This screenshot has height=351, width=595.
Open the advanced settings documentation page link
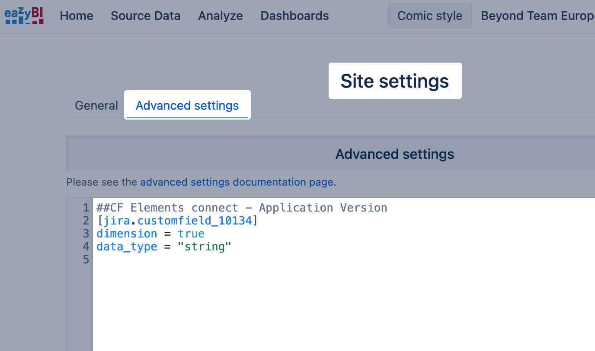[x=237, y=182]
